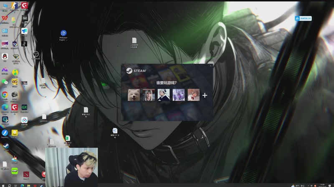
Task: Open QQ Music green-yellow icon
Action: tap(15, 72)
